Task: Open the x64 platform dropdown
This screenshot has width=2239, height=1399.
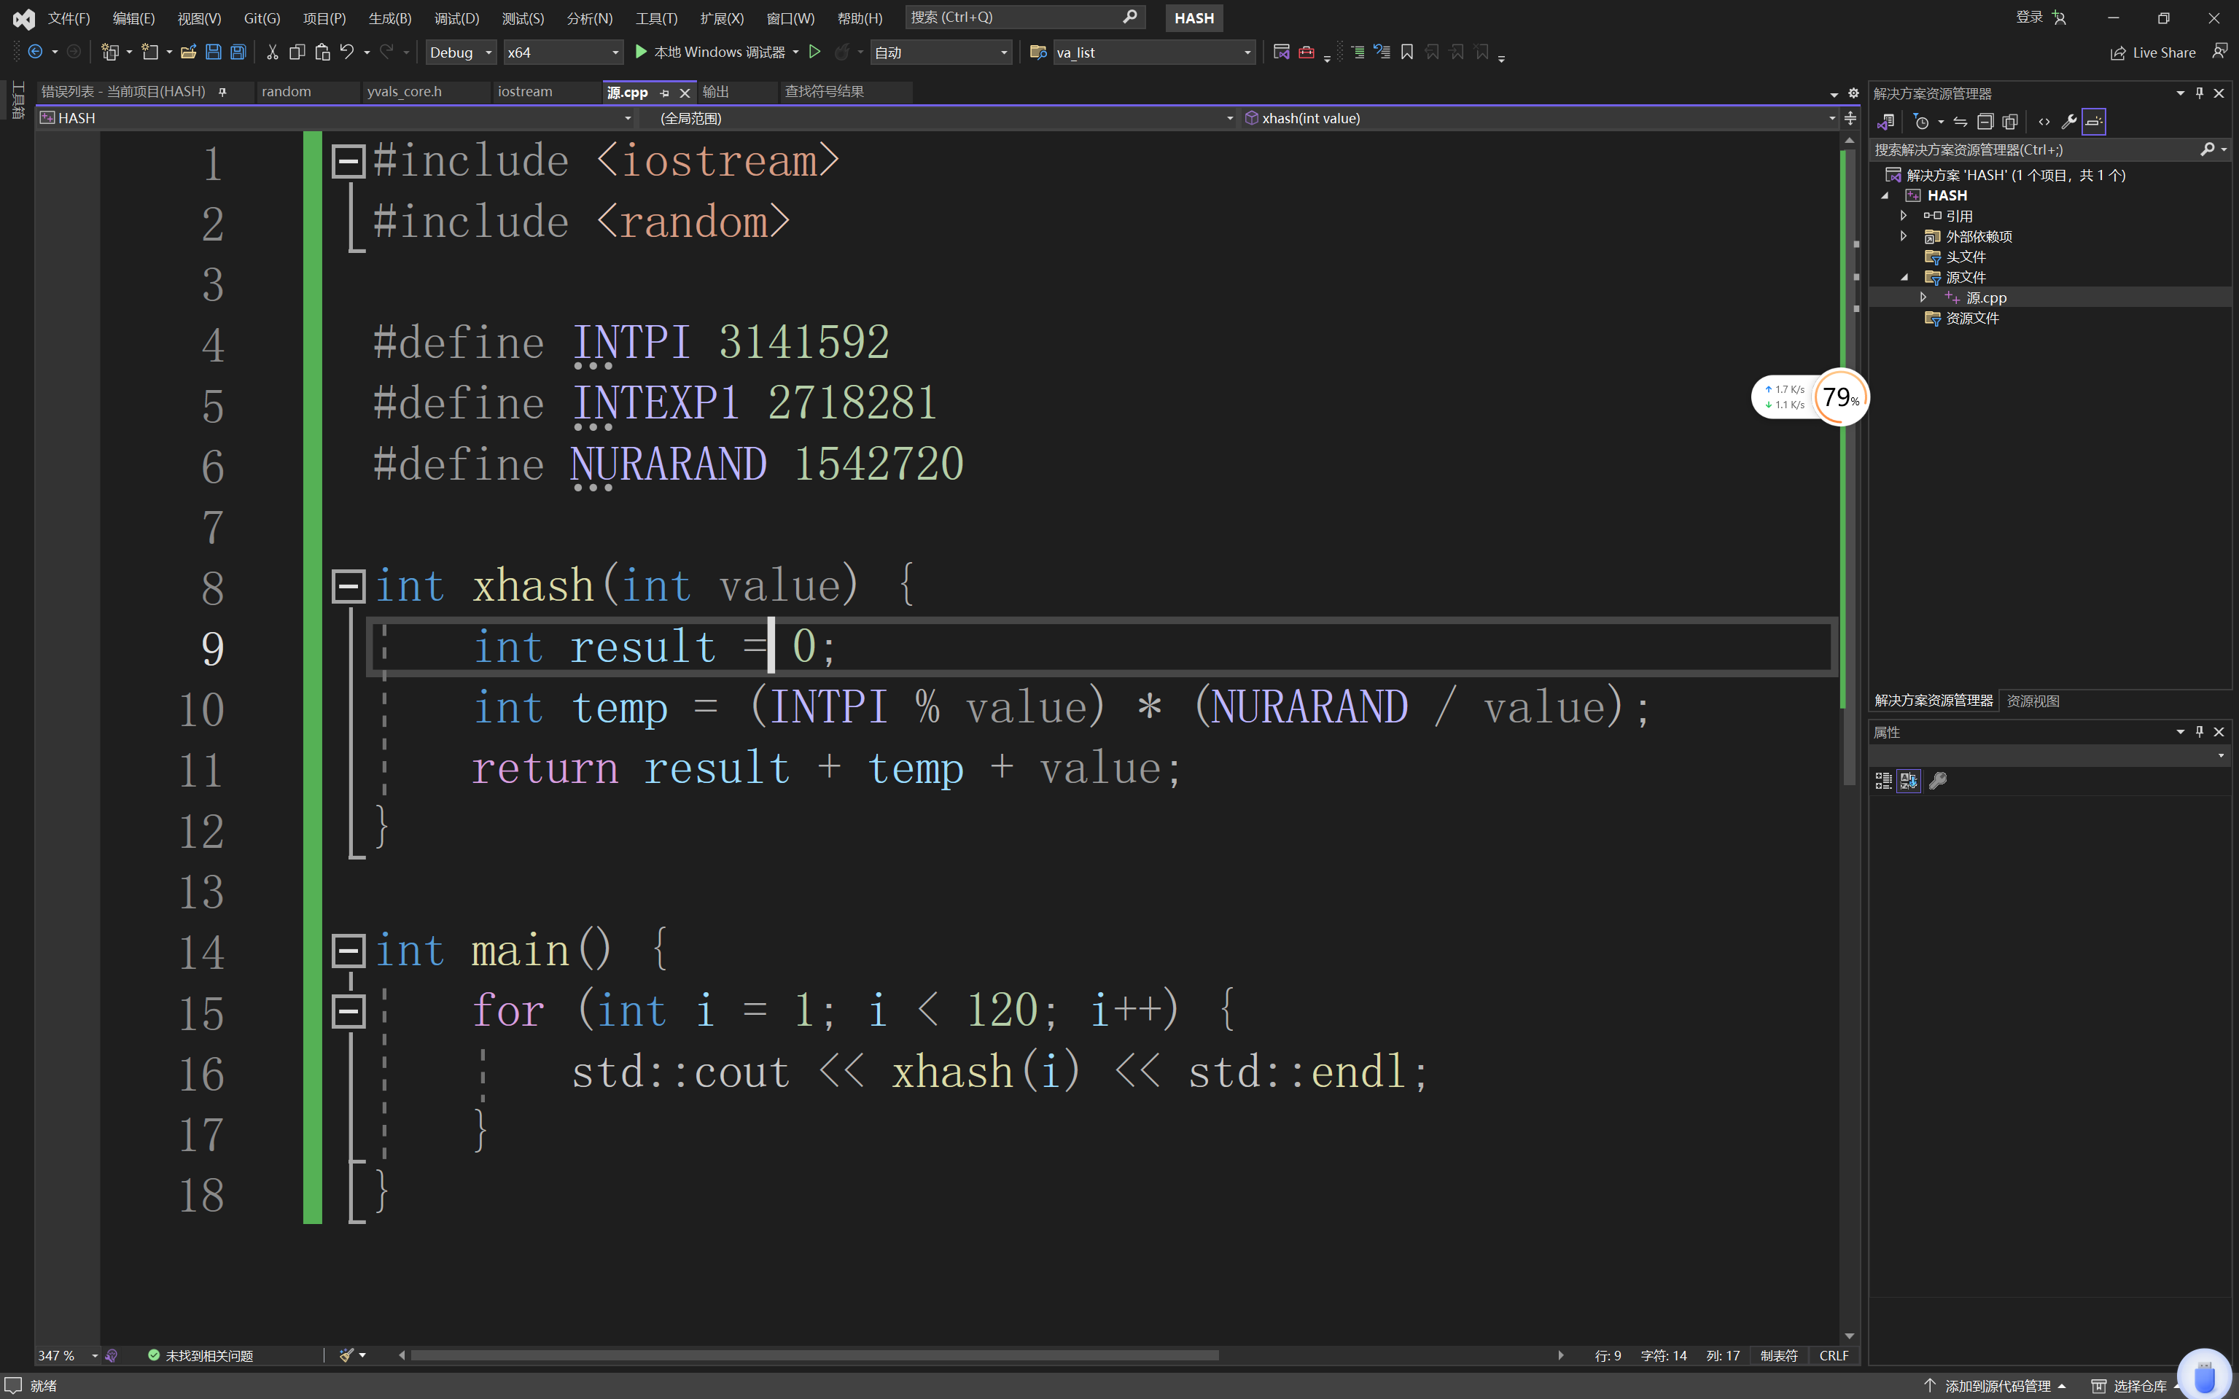Action: [561, 52]
